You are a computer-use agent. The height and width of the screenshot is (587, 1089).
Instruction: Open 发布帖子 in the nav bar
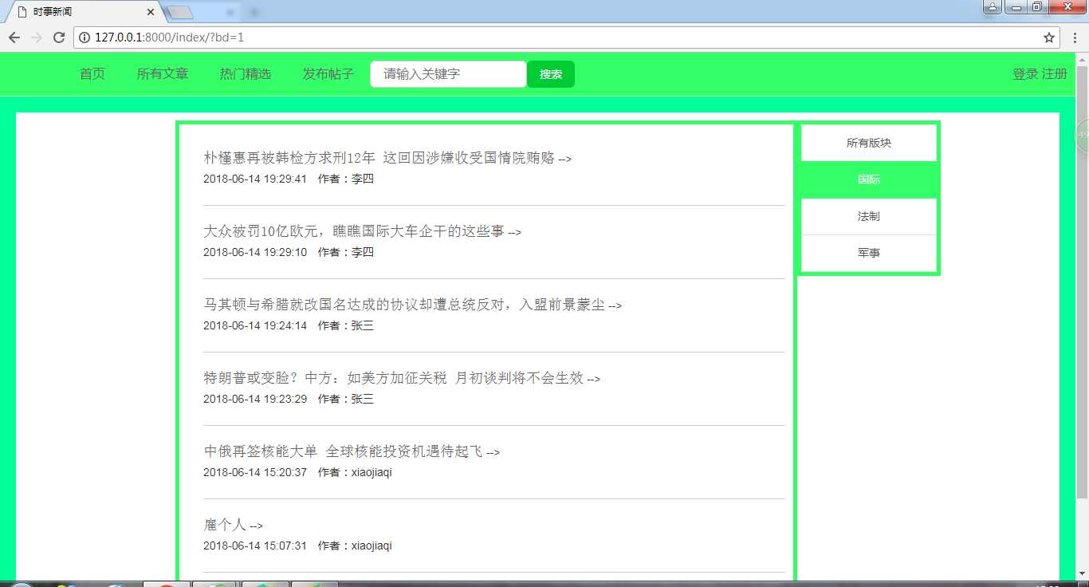click(328, 74)
